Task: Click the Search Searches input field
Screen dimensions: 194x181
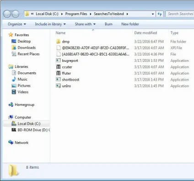Action: pos(180,14)
